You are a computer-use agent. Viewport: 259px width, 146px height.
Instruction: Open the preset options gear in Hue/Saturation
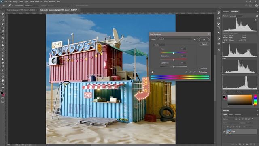tap(195, 39)
